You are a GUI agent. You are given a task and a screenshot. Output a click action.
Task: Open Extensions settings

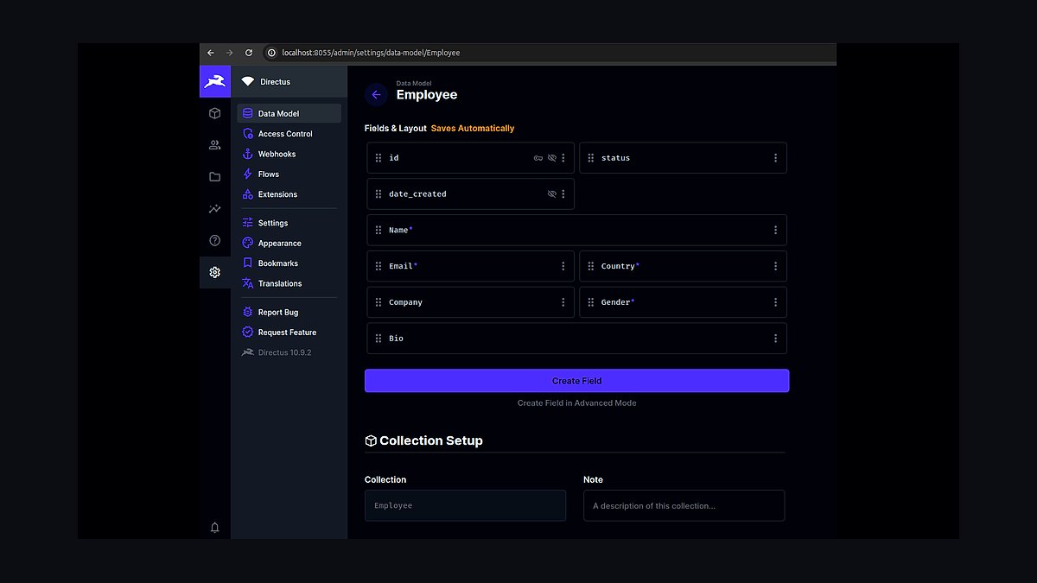point(289,194)
